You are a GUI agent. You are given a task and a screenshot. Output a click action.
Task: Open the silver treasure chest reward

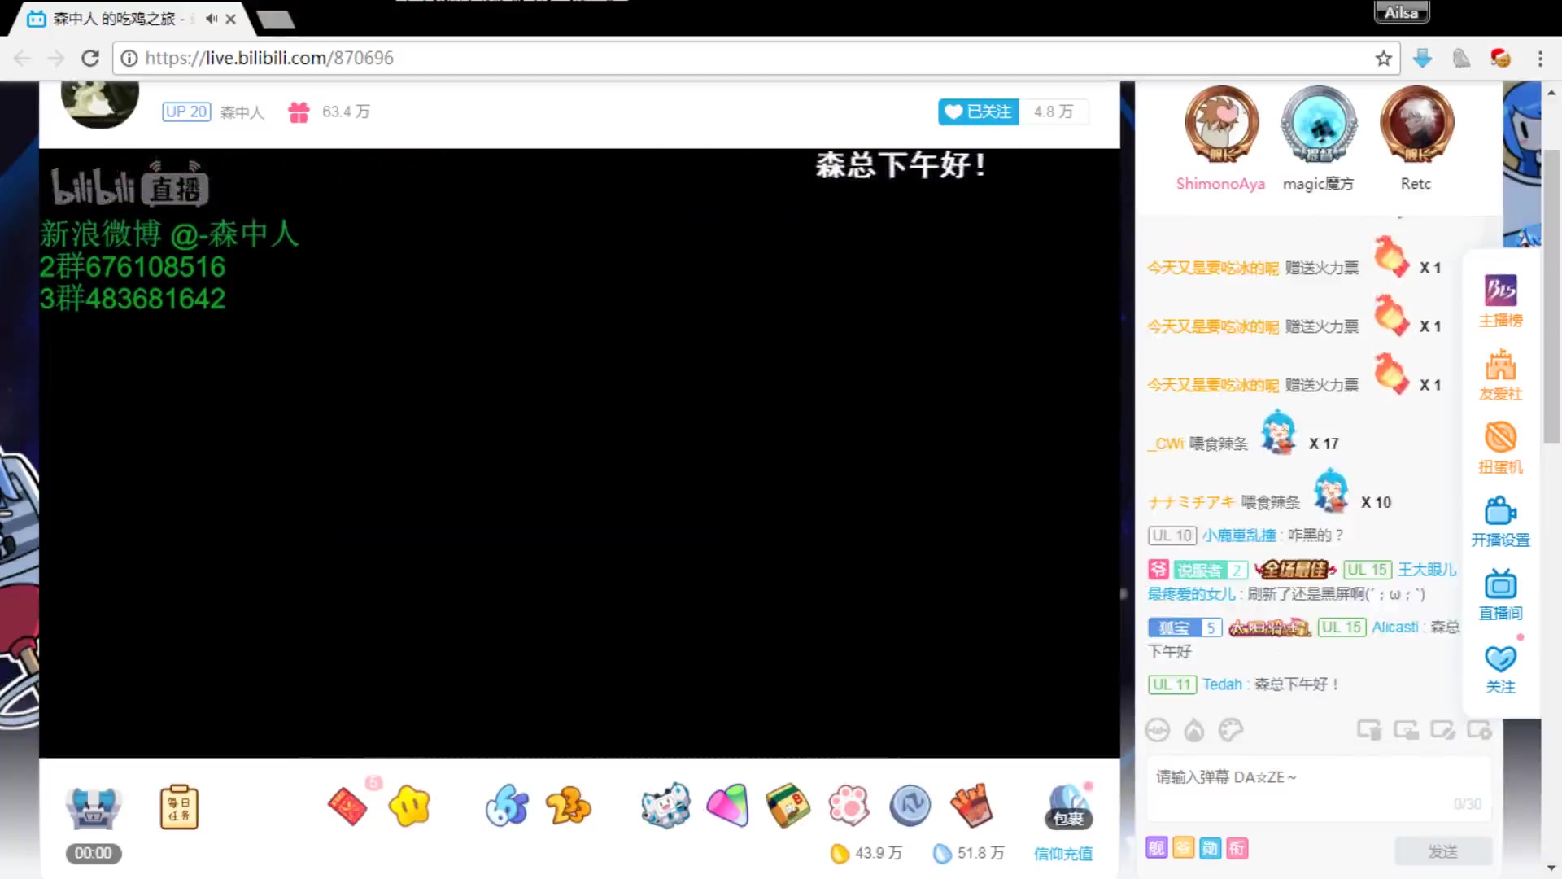pyautogui.click(x=94, y=807)
